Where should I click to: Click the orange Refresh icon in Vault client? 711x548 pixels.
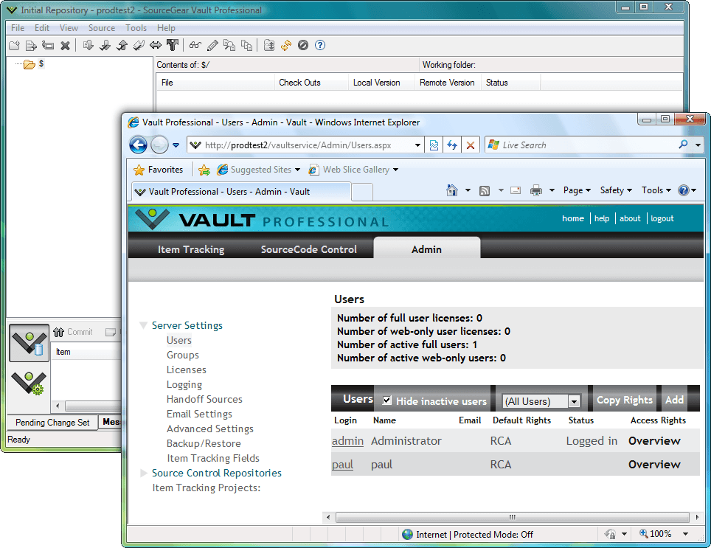[x=286, y=45]
